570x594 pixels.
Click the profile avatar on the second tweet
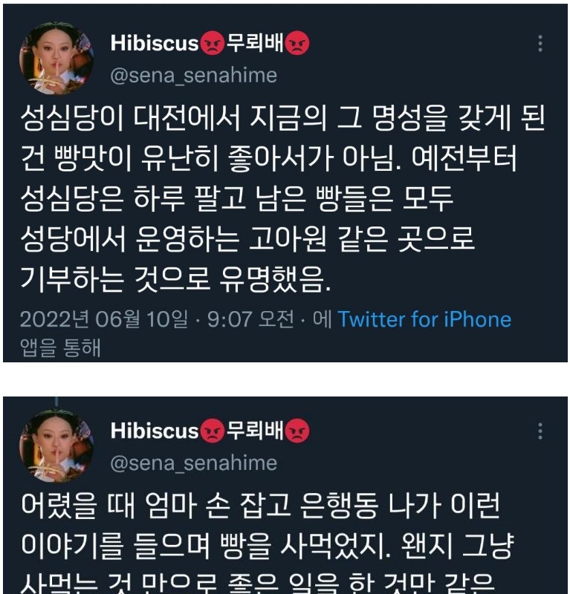(56, 446)
